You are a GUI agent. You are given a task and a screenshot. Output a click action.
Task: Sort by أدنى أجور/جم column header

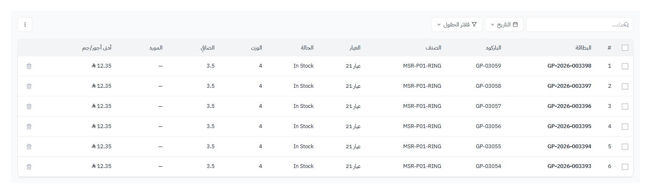click(x=97, y=48)
